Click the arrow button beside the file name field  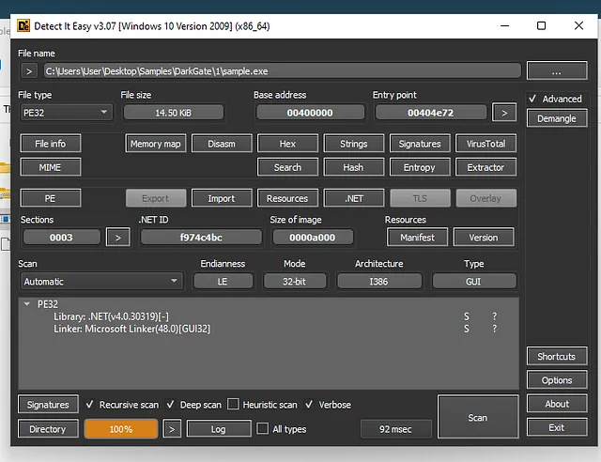pyautogui.click(x=29, y=71)
